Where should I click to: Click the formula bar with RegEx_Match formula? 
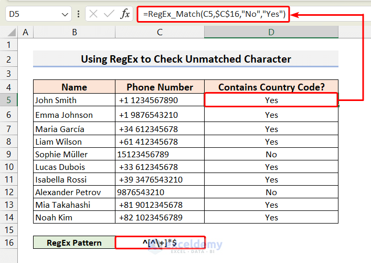(213, 14)
